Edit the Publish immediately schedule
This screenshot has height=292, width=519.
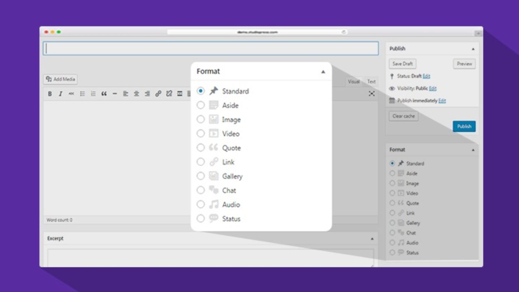[x=442, y=101]
